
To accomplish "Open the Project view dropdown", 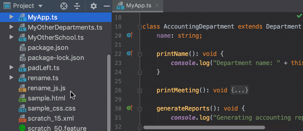I will tap(40, 6).
